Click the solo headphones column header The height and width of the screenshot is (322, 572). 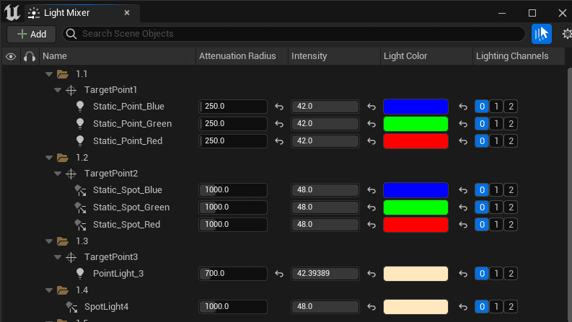click(30, 56)
